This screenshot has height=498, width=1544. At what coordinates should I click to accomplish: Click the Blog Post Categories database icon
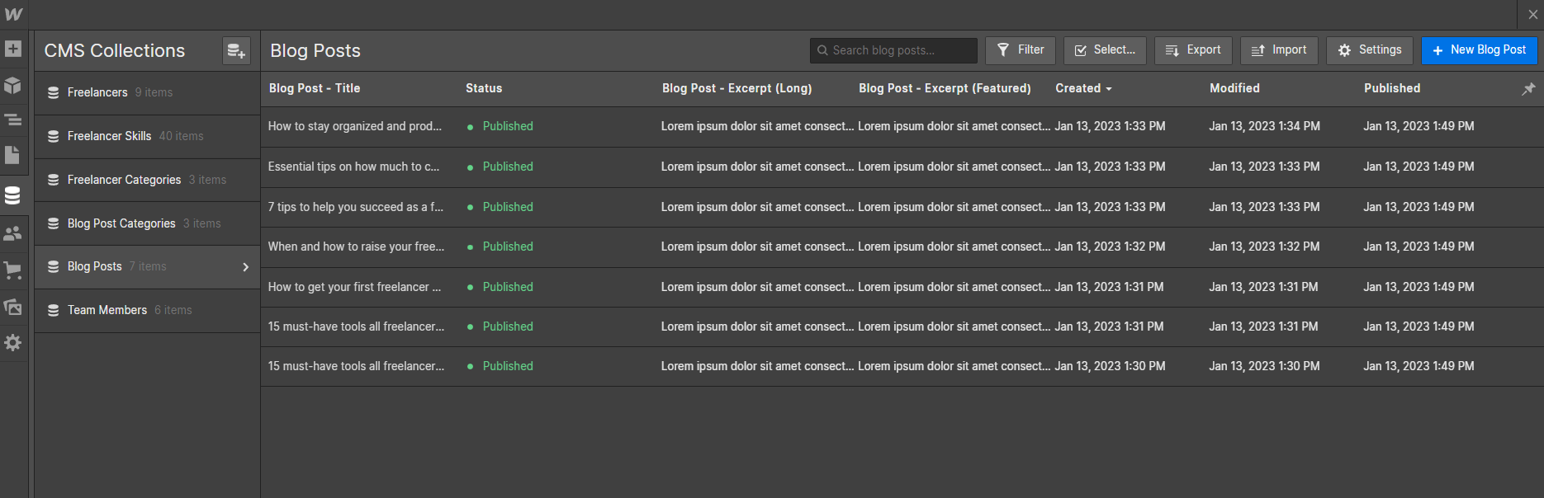click(53, 223)
